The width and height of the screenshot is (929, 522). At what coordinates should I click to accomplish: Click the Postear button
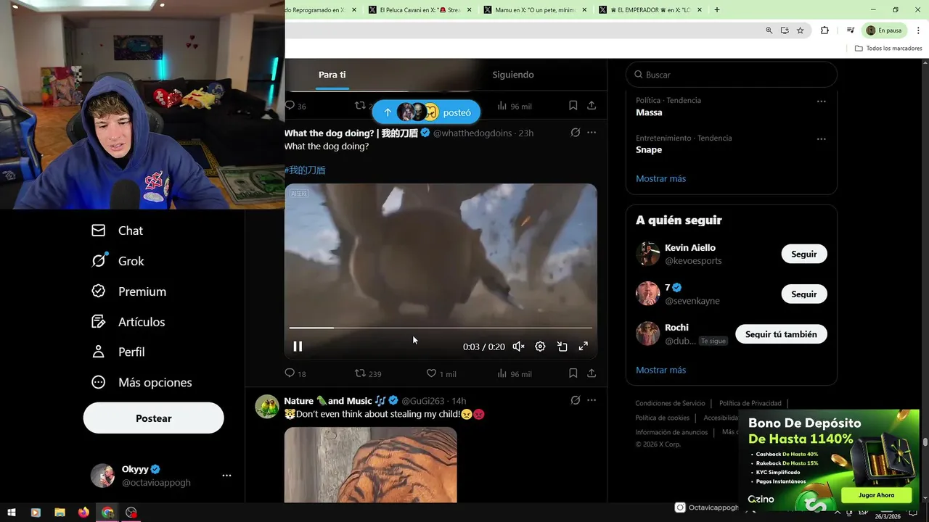click(x=153, y=418)
